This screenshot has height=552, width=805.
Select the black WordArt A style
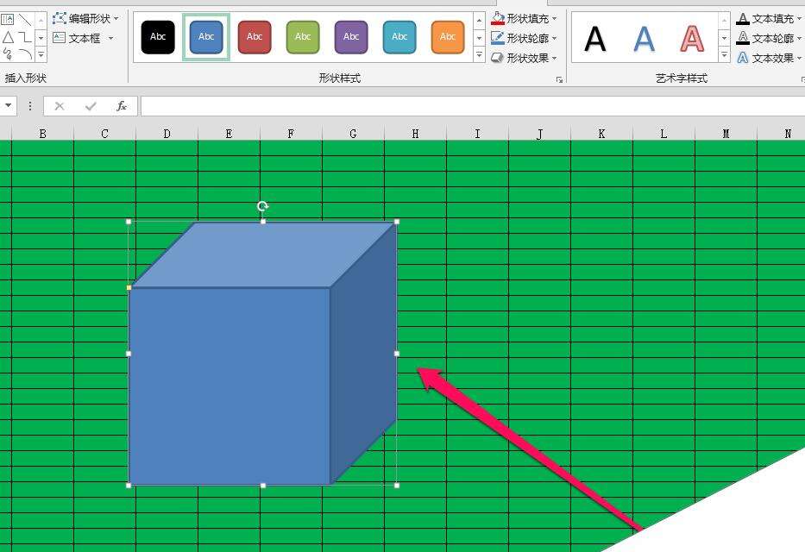tap(595, 39)
